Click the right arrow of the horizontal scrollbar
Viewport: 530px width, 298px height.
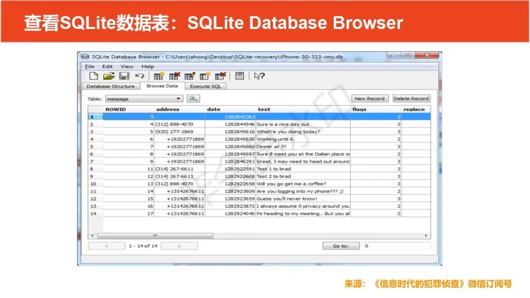pyautogui.click(x=426, y=236)
